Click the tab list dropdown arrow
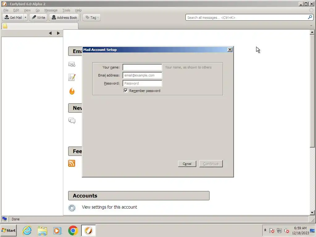The width and height of the screenshot is (316, 237). (x=311, y=26)
